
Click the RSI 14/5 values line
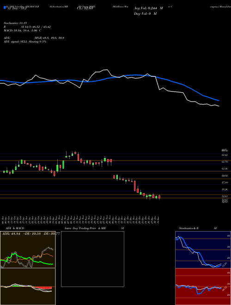point(27,27)
